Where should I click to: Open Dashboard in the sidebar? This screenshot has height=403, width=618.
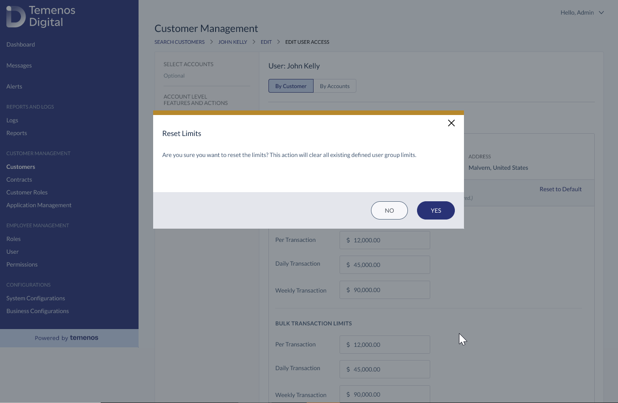point(21,44)
